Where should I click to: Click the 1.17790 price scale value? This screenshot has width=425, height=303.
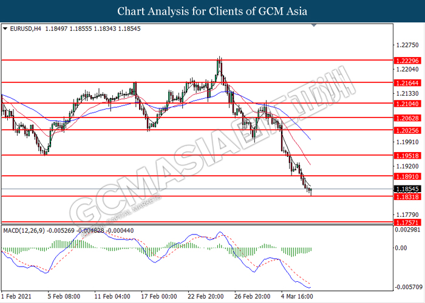click(407, 215)
